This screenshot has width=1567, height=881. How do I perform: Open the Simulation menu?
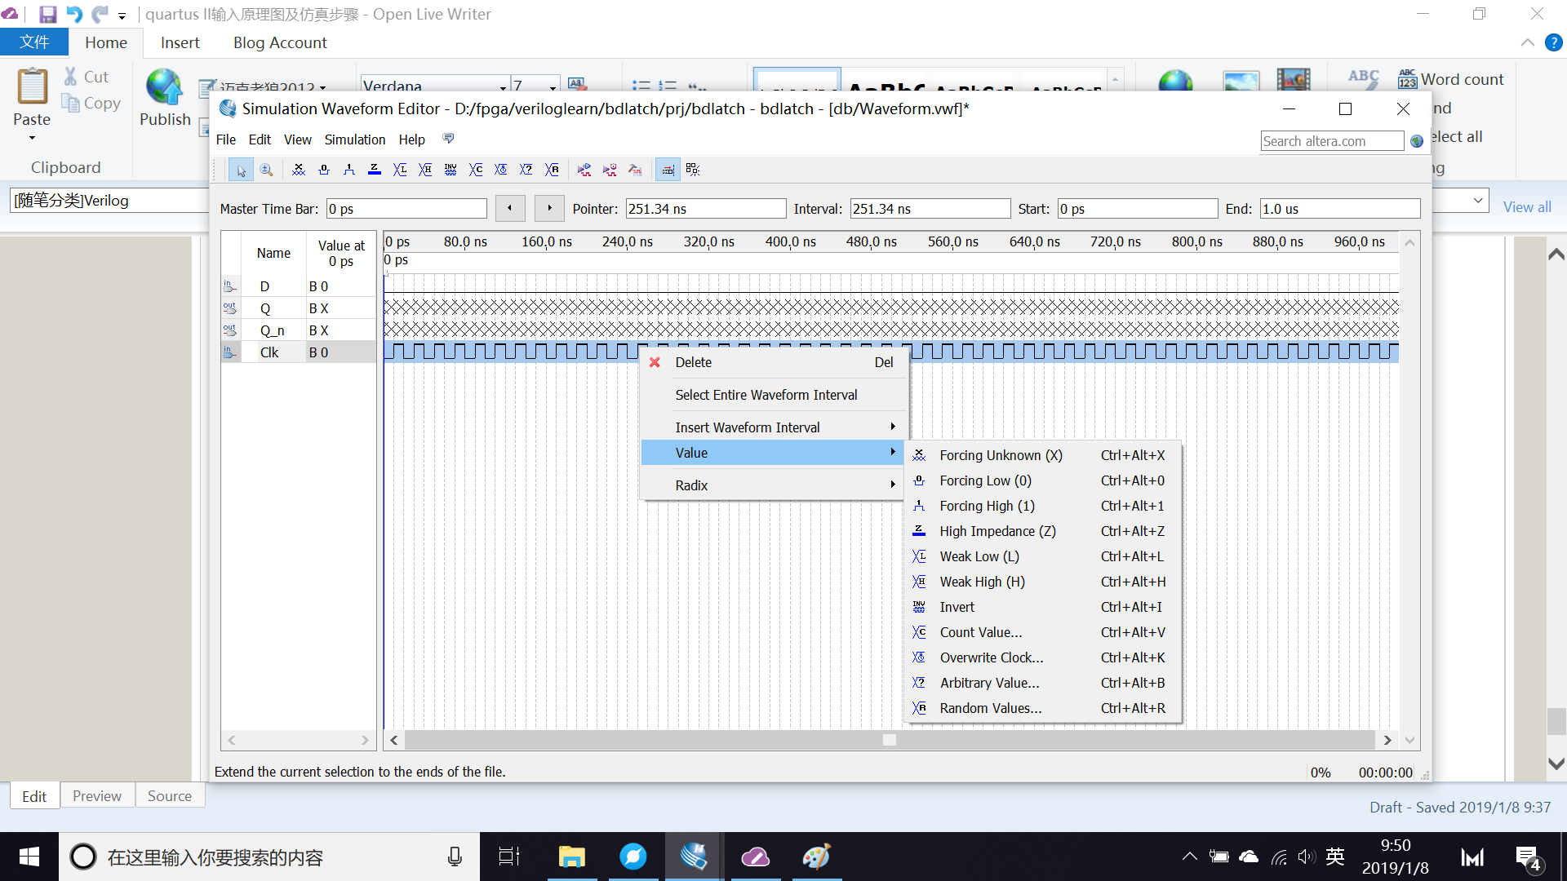355,139
